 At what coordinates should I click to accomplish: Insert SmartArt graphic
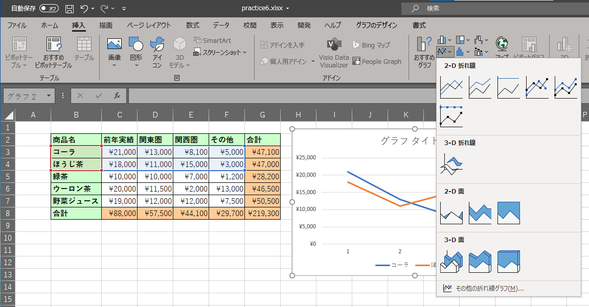[x=212, y=40]
